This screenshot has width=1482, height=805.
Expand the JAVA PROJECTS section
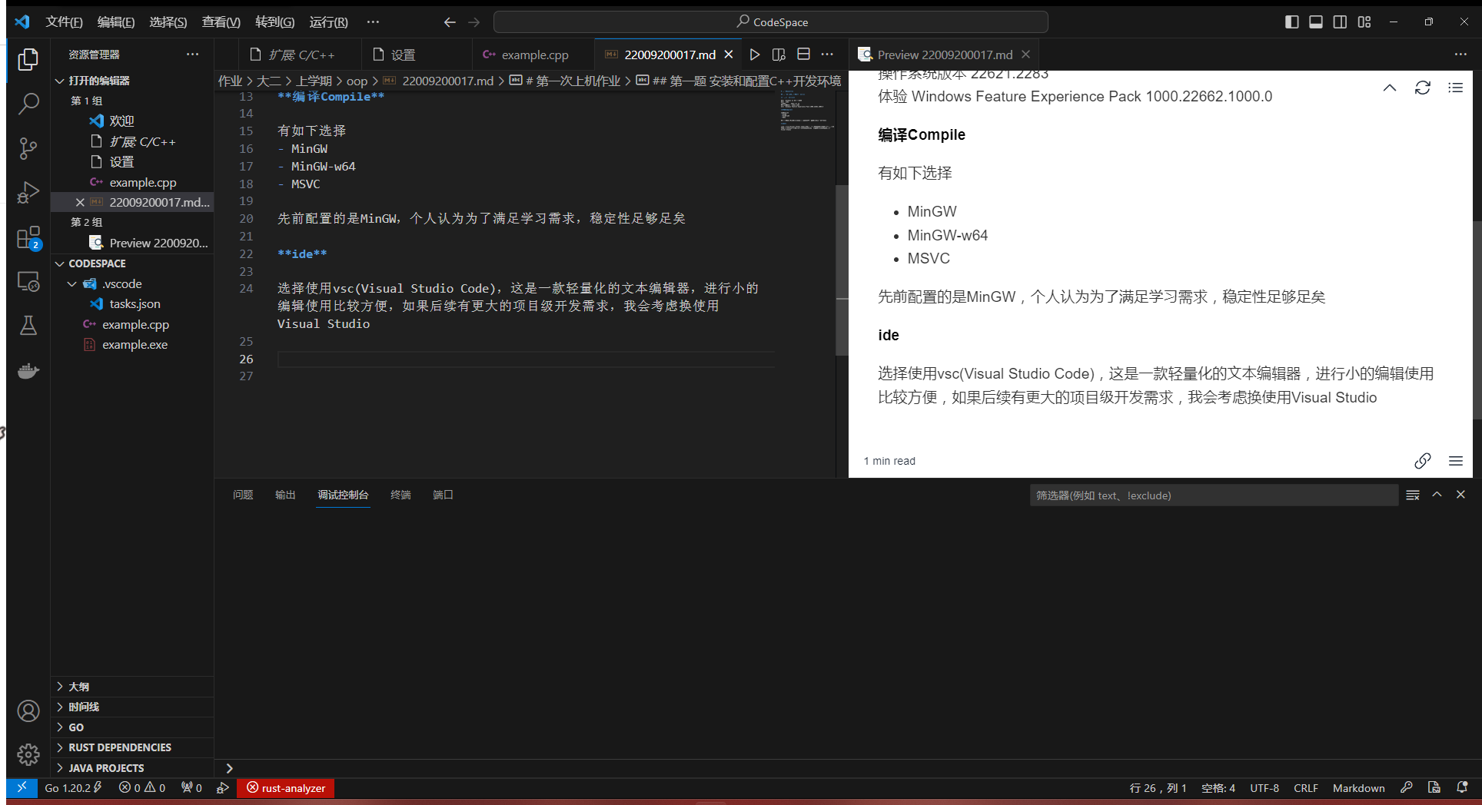point(132,768)
